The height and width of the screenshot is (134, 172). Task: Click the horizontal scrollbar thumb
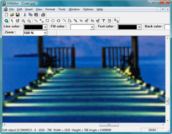[x=109, y=125]
